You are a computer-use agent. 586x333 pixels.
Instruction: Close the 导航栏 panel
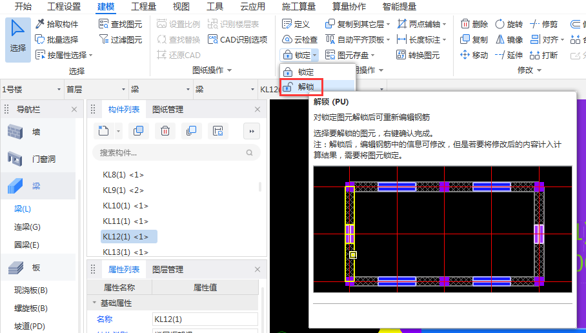pos(74,109)
